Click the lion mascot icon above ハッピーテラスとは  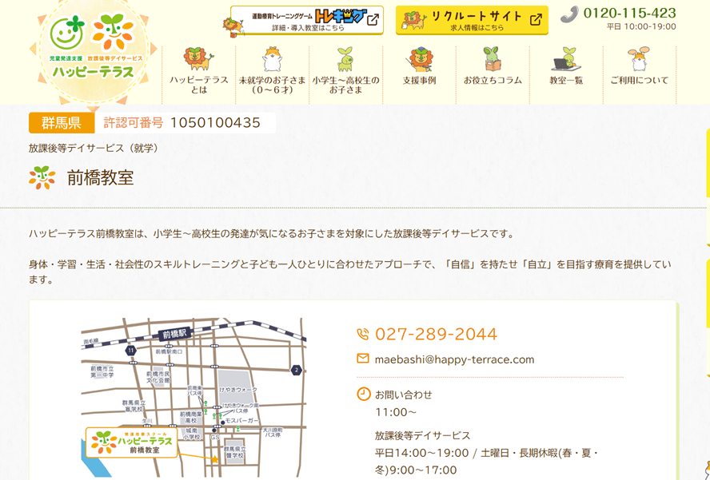[x=198, y=59]
